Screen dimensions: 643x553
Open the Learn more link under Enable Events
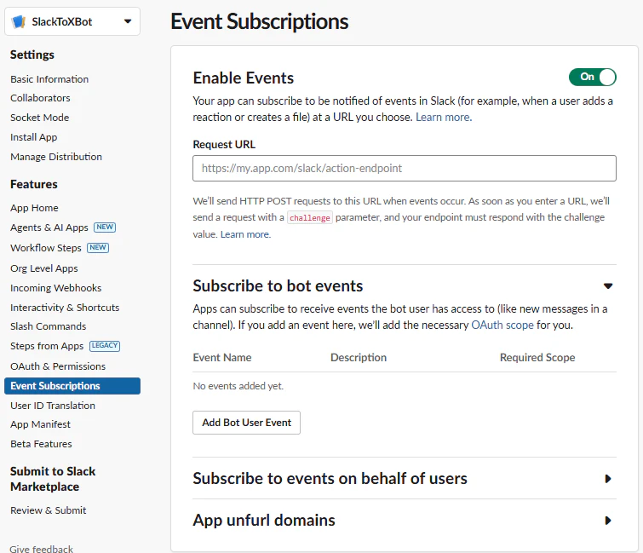click(x=444, y=118)
